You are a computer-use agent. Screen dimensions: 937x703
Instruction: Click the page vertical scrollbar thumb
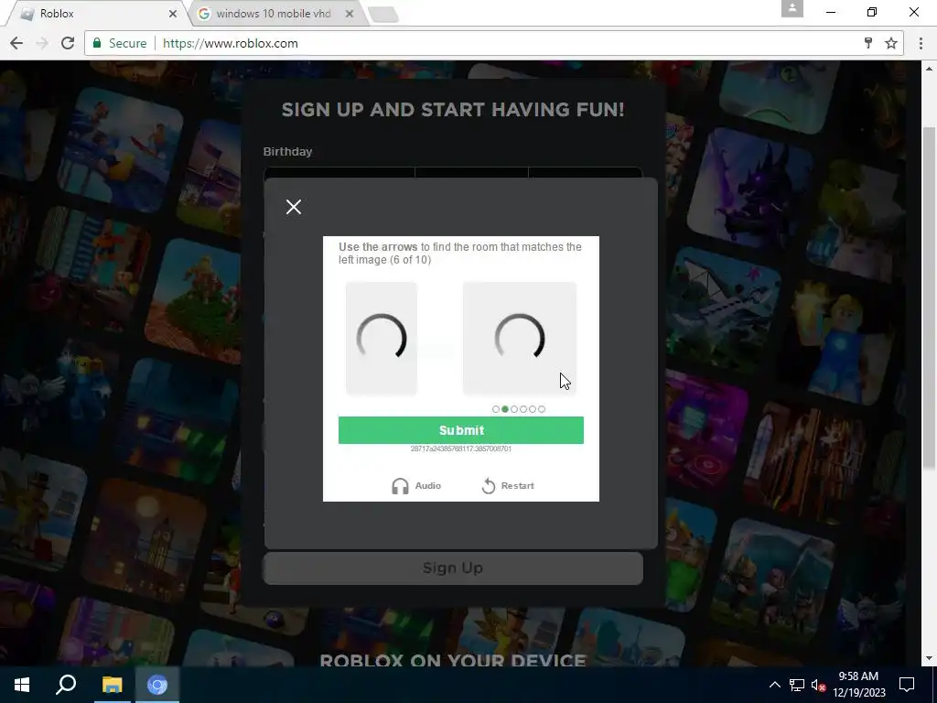pyautogui.click(x=930, y=299)
